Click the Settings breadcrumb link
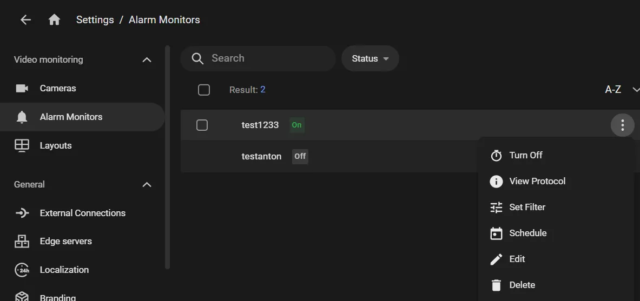This screenshot has height=301, width=640. click(x=95, y=19)
